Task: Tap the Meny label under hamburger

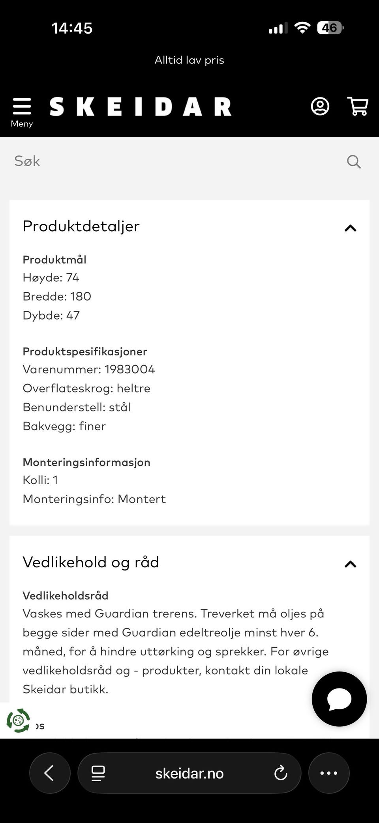Action: (22, 124)
